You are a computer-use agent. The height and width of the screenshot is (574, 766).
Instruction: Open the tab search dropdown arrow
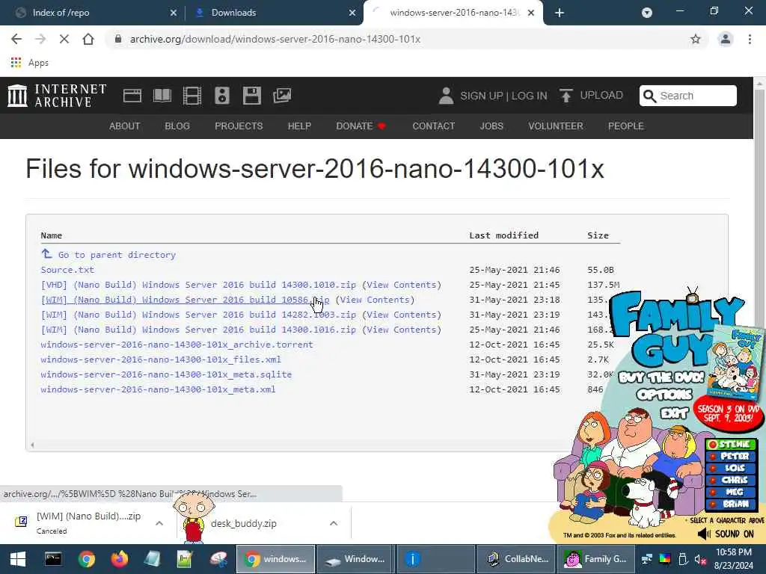[x=647, y=13]
